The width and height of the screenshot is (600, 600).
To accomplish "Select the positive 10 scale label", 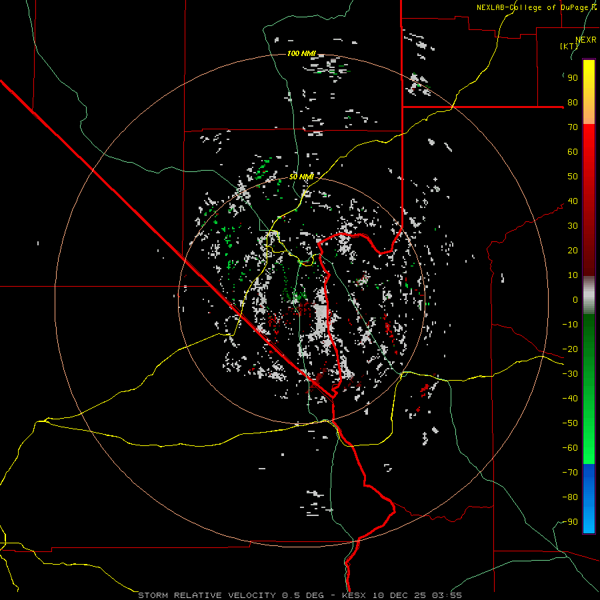I will pyautogui.click(x=573, y=275).
